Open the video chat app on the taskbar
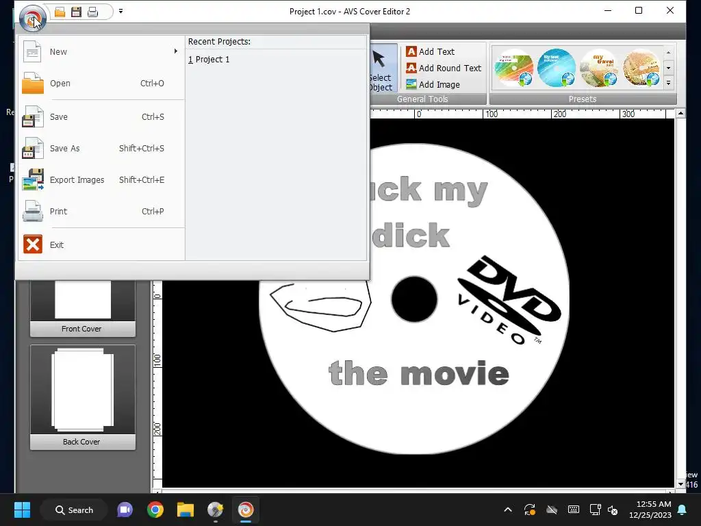 point(125,510)
